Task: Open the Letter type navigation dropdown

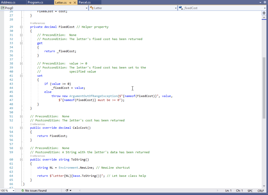Action: (176, 8)
